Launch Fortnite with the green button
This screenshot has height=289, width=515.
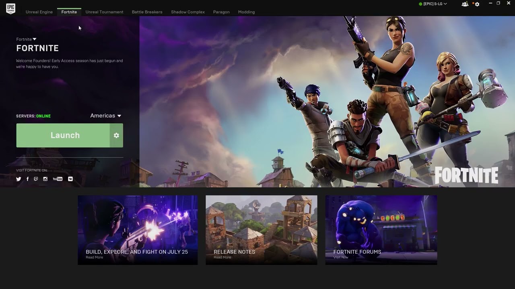(63, 135)
